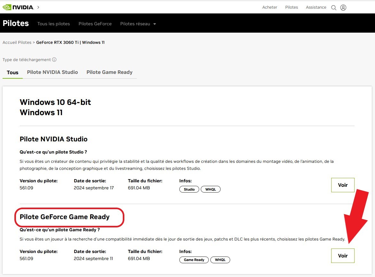Click the WHQL badge in Studio driver row
The height and width of the screenshot is (277, 375).
(210, 189)
